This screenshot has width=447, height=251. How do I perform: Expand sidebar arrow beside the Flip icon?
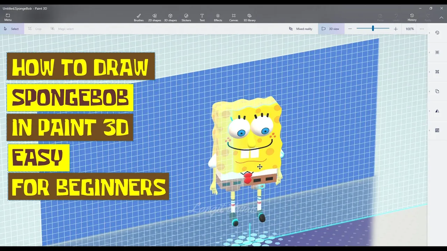[x=430, y=111]
